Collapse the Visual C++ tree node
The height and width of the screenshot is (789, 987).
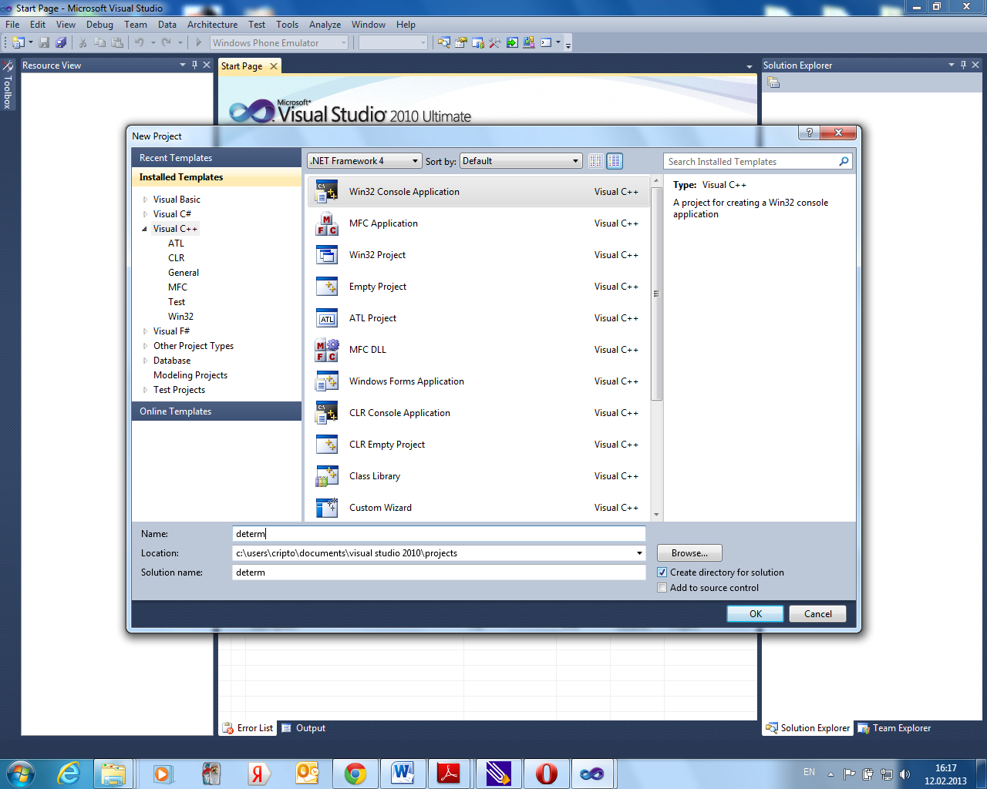pos(145,229)
